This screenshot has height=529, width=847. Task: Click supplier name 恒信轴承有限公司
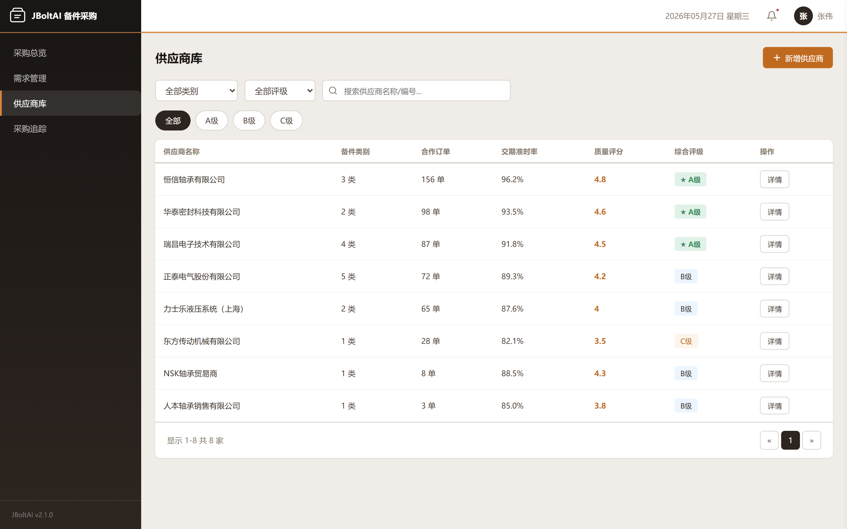[x=194, y=180]
